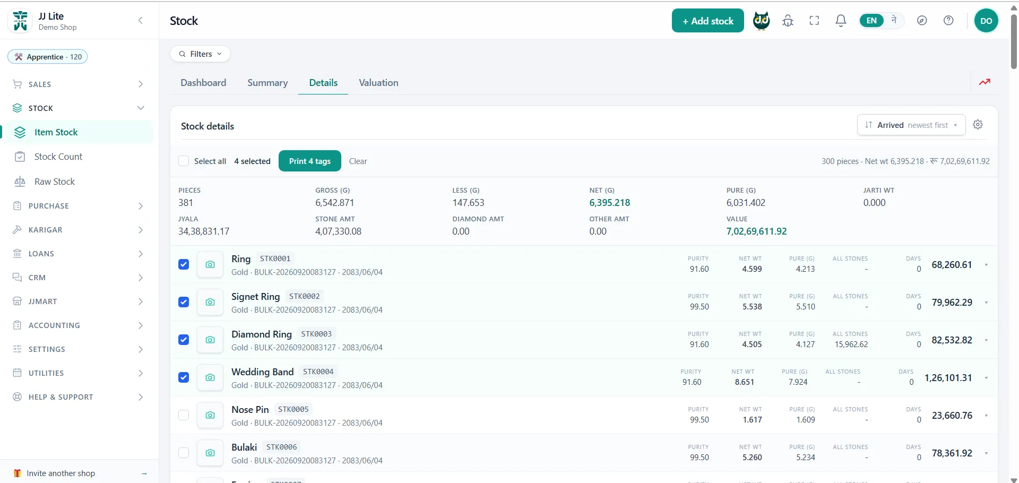This screenshot has width=1019, height=483.
Task: Switch to the Valuation tab
Action: [378, 83]
